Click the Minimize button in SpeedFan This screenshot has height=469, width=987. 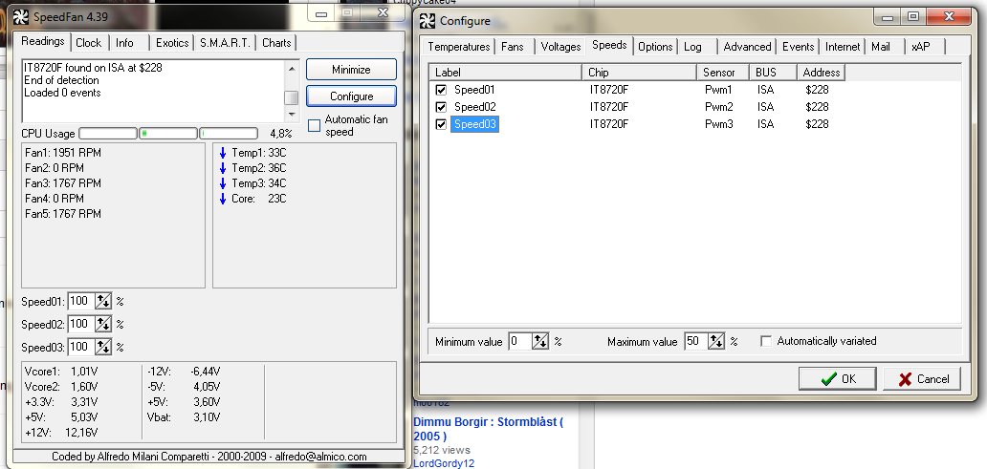click(x=351, y=70)
